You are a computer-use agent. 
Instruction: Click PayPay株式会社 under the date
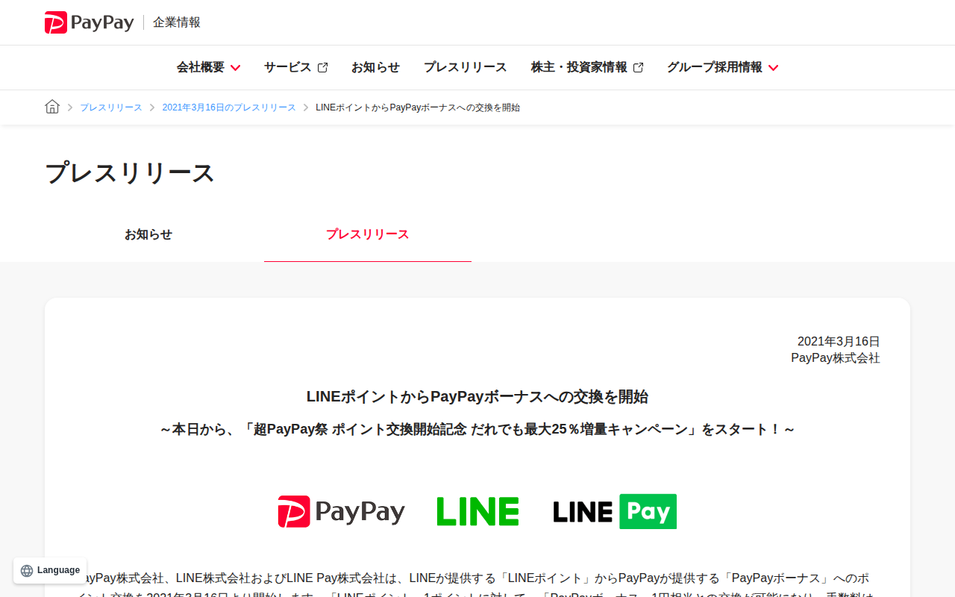pyautogui.click(x=836, y=358)
